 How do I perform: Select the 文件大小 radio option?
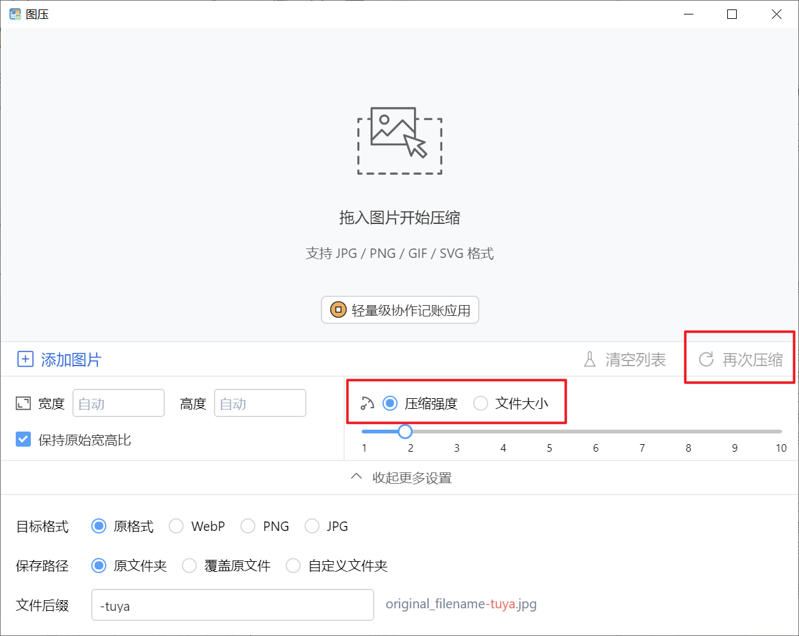click(x=481, y=403)
